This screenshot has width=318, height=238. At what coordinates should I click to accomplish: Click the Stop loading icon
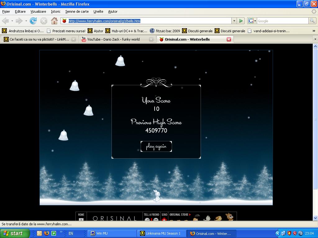(x=43, y=21)
